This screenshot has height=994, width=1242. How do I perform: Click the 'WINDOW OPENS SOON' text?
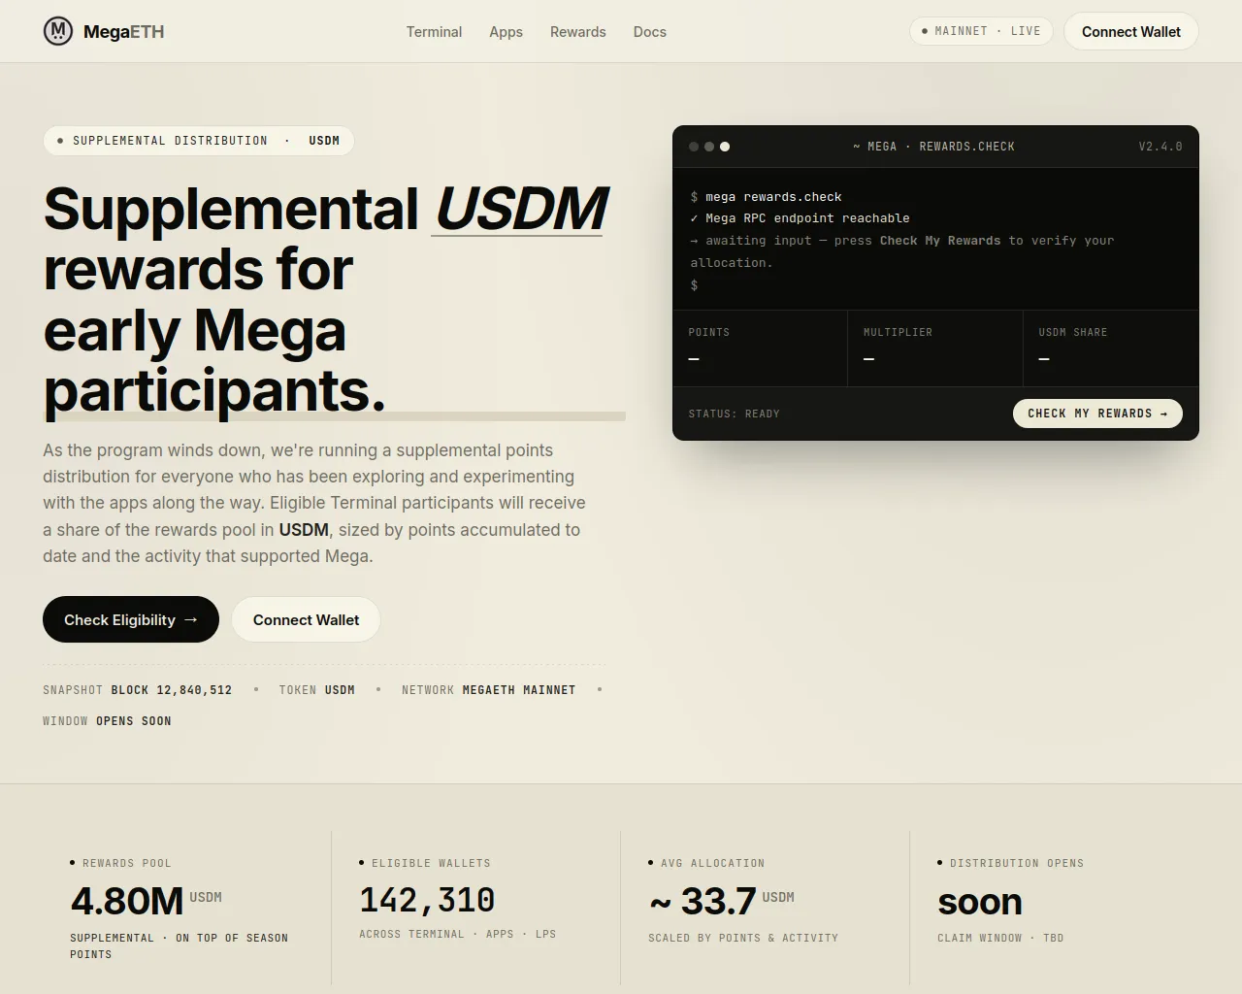tap(107, 721)
